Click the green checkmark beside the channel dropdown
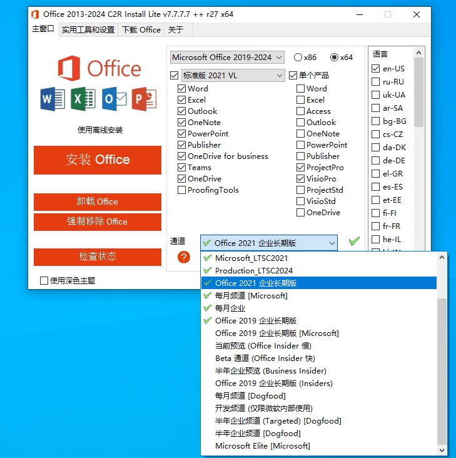 (x=354, y=241)
